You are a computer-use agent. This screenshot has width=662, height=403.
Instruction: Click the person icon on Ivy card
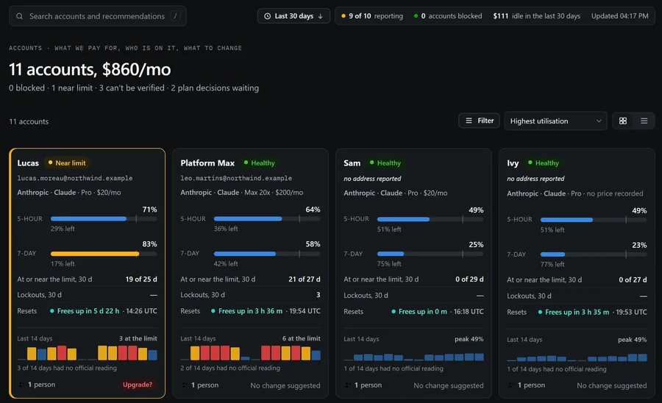[511, 385]
